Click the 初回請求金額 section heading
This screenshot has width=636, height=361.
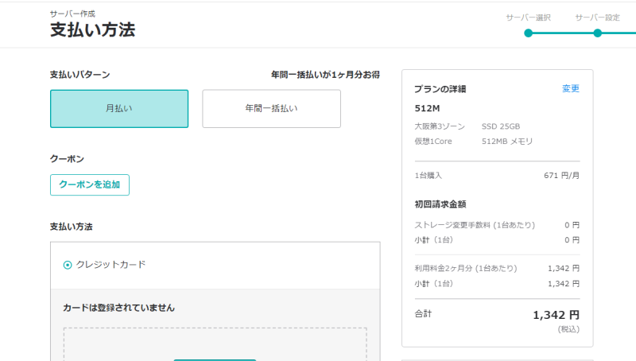tap(440, 204)
